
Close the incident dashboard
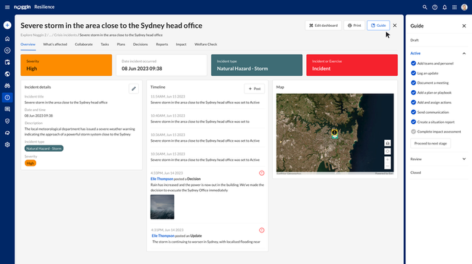coord(395,25)
